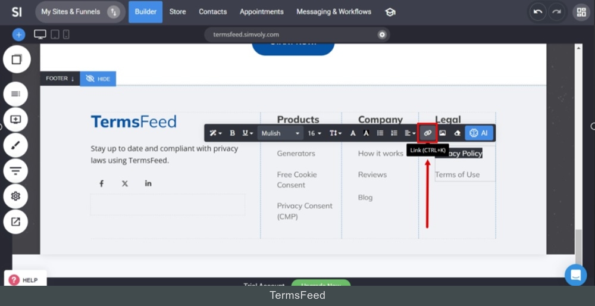Open the underline options dropdown
This screenshot has height=306, width=595.
pos(248,133)
